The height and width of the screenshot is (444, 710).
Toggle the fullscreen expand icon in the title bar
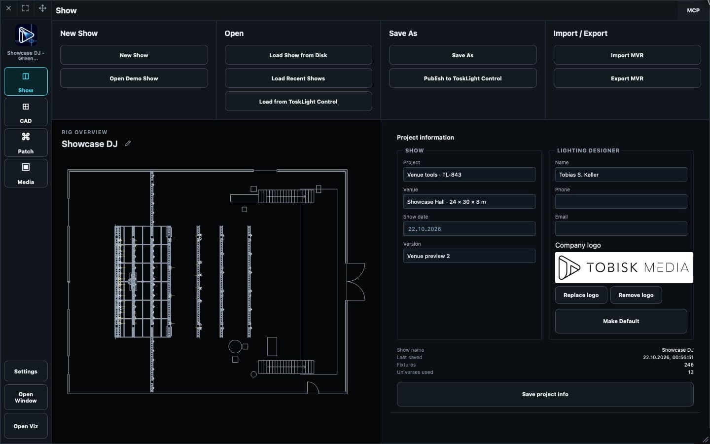(x=25, y=8)
